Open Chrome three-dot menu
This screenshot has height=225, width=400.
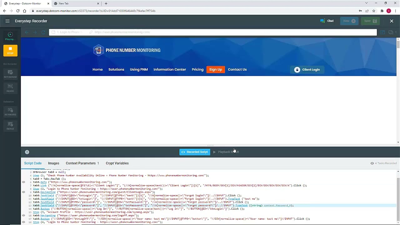(395, 11)
